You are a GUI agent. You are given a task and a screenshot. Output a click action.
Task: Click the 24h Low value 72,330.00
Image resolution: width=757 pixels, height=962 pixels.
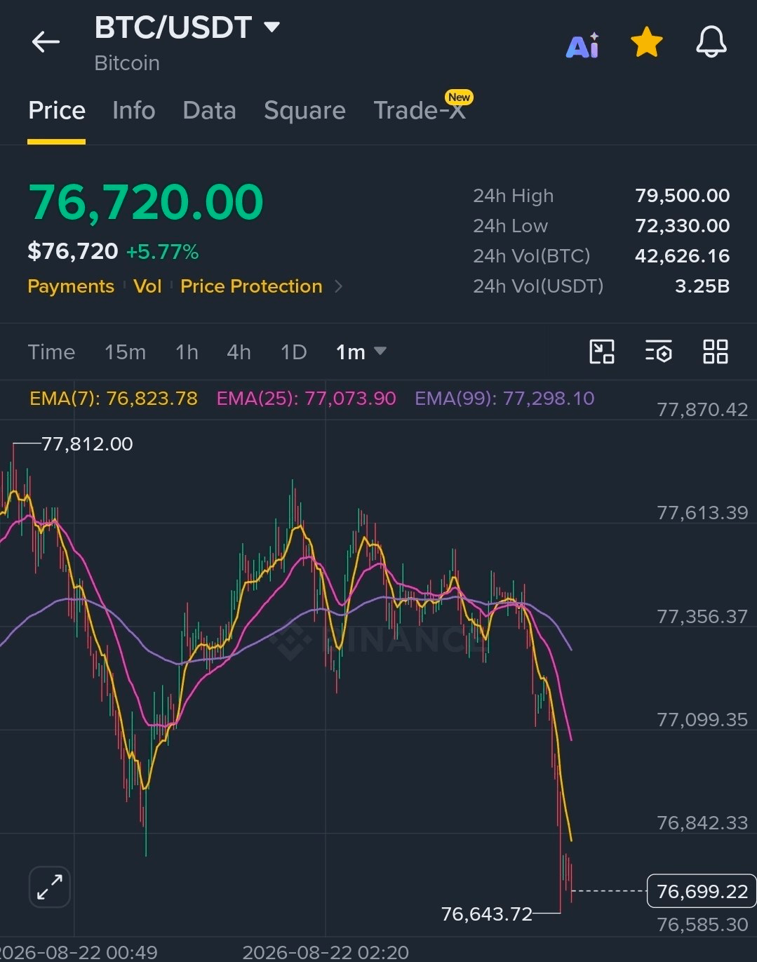click(x=682, y=225)
